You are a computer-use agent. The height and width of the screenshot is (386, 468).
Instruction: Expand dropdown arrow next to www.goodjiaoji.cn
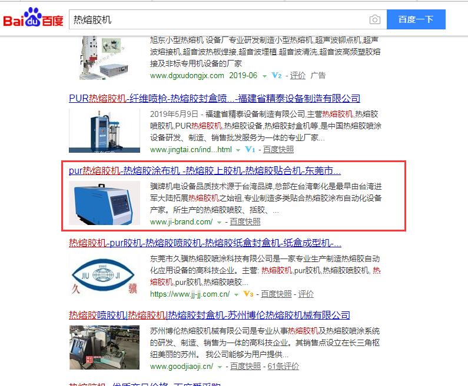click(x=220, y=367)
